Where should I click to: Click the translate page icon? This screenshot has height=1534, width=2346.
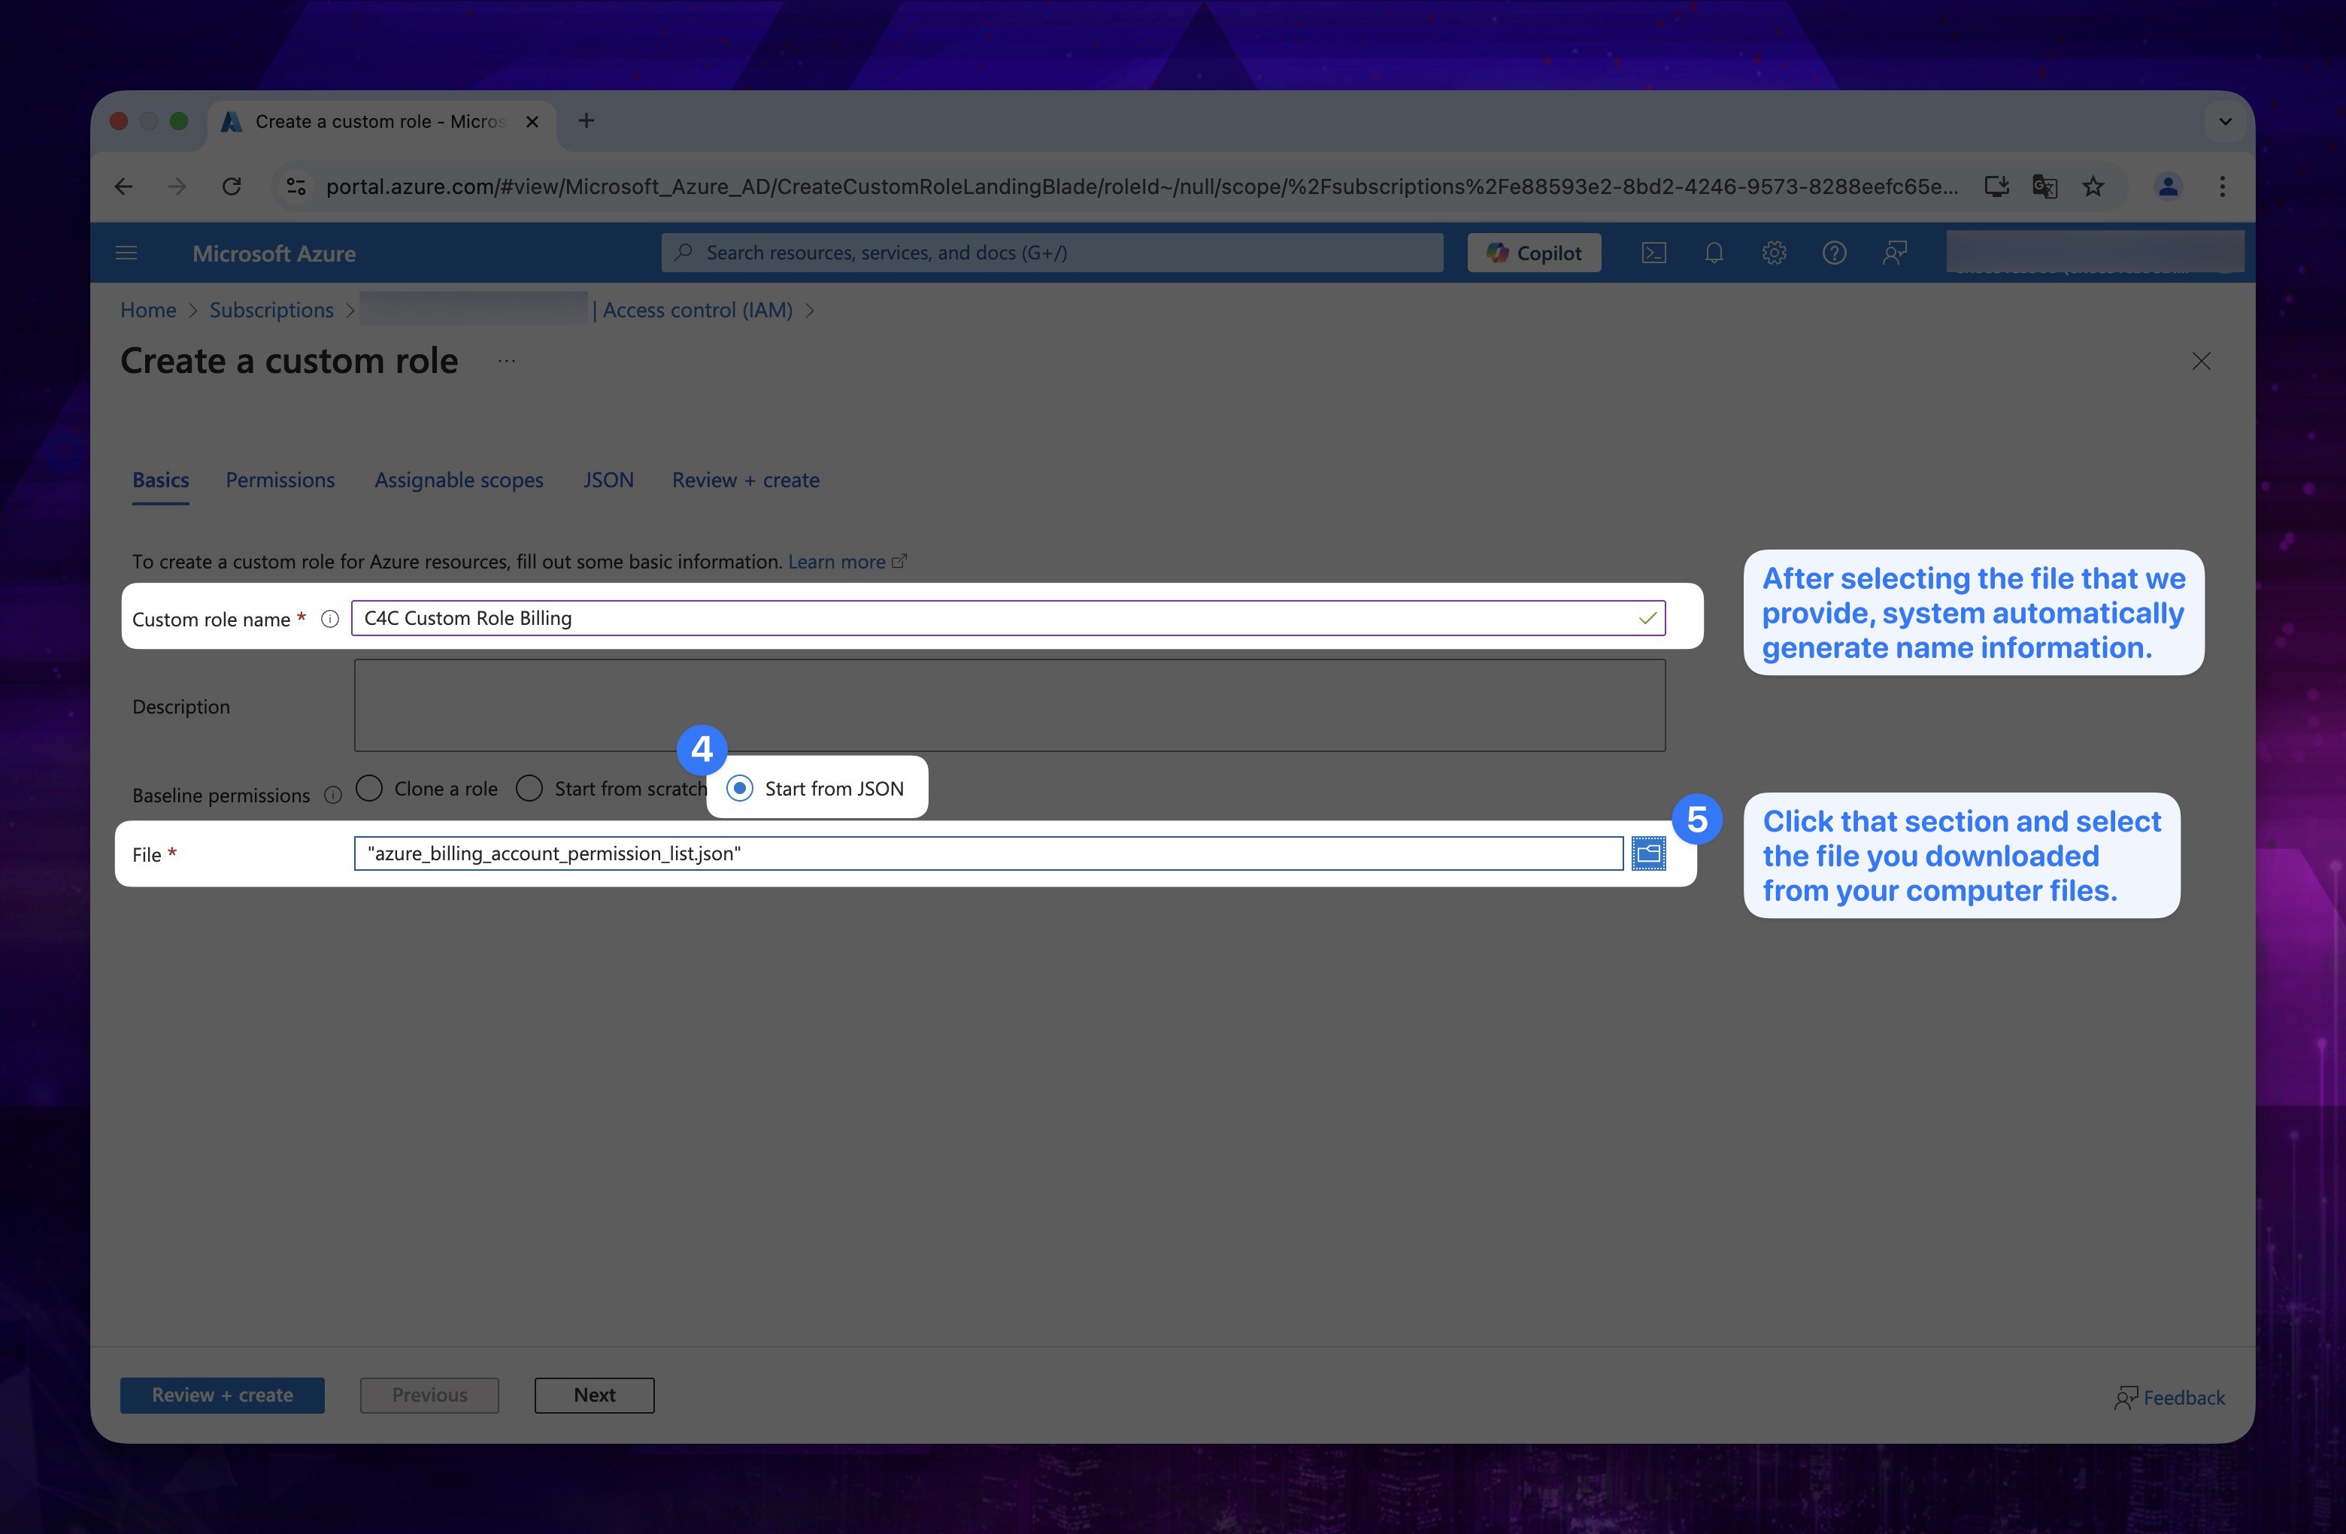coord(2045,186)
